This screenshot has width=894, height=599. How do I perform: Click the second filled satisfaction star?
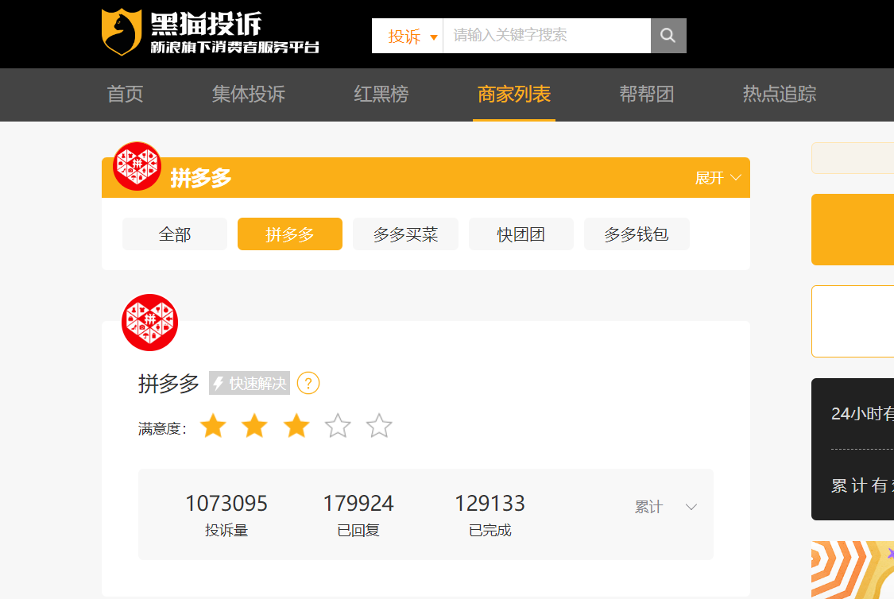254,426
